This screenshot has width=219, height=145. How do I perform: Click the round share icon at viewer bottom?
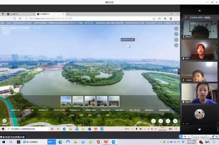click(x=160, y=121)
